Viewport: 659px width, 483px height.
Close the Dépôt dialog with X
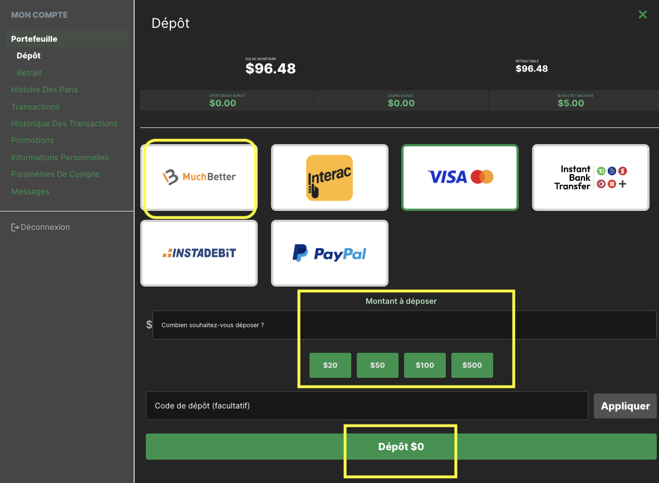[642, 15]
